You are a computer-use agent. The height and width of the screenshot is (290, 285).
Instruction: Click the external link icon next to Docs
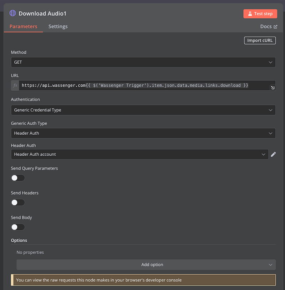click(275, 27)
